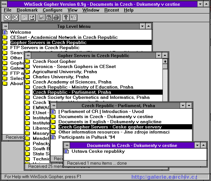Open the File menu
This screenshot has width=211, height=181.
pos(7,10)
